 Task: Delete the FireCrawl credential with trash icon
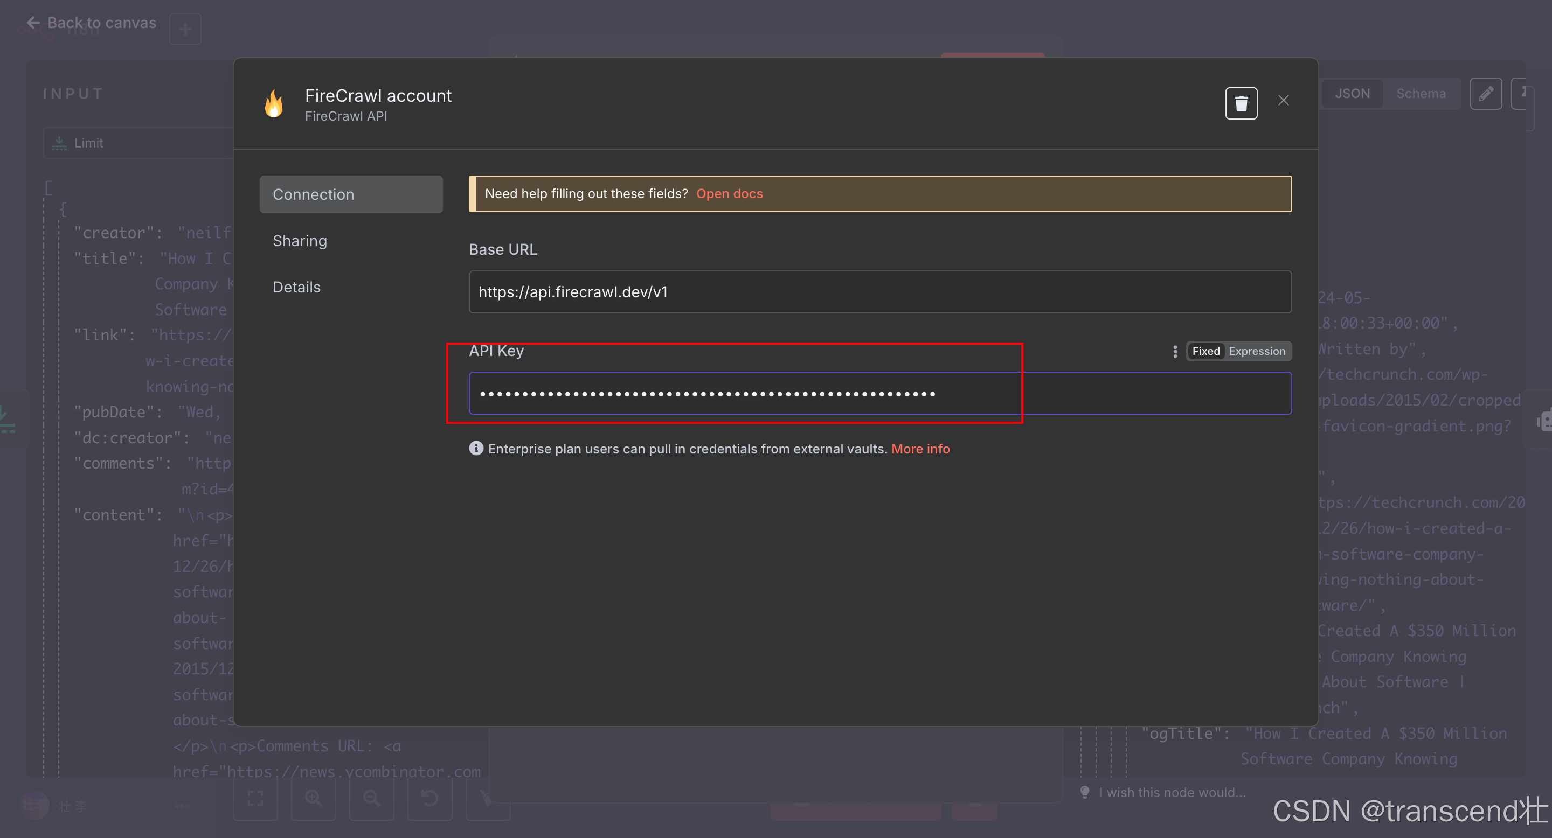pos(1241,103)
